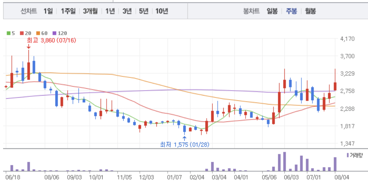Click the 08/04 date axis label

tap(342, 177)
